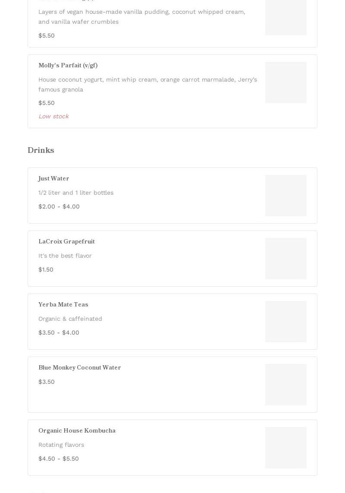Select LaCroix Grapefruit title

click(66, 241)
